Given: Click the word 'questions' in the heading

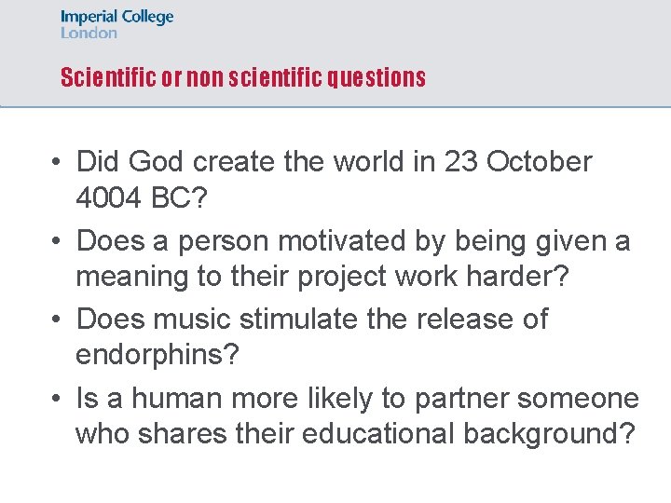Looking at the screenshot, I should click(377, 78).
